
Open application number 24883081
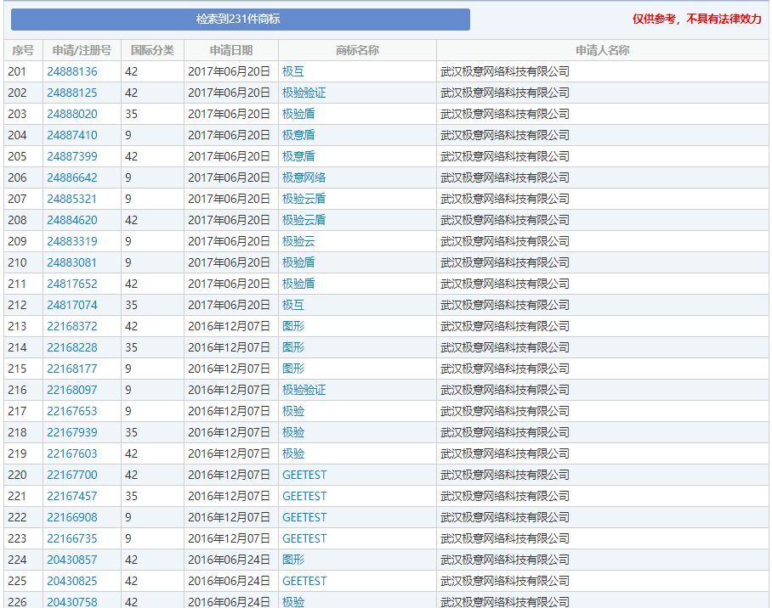(72, 262)
